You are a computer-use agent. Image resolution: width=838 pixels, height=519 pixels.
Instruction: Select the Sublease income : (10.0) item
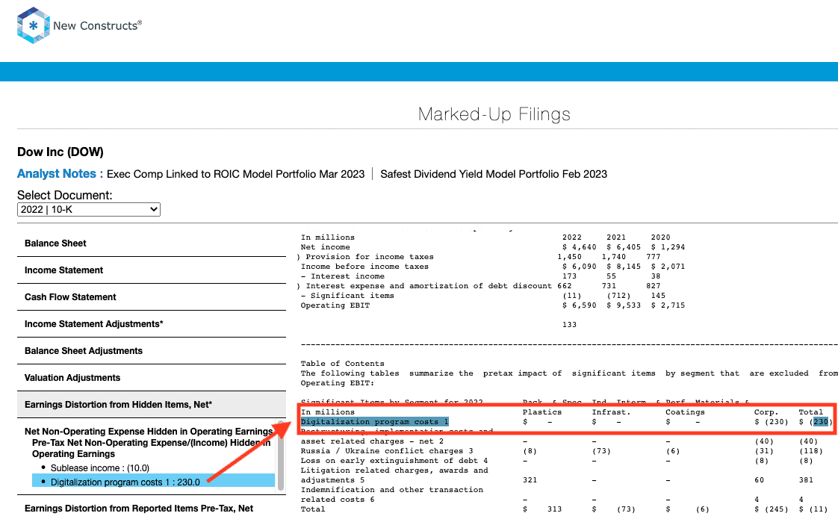point(100,467)
